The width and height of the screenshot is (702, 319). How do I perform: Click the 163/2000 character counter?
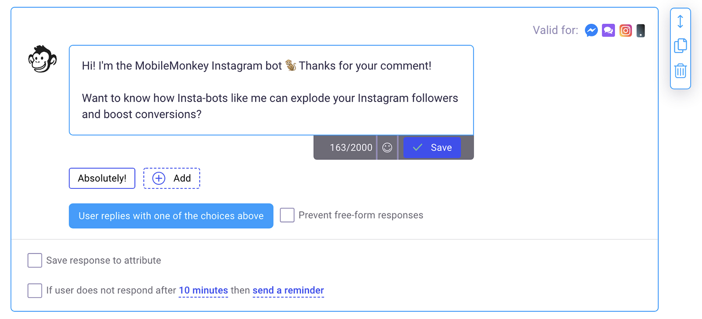[351, 148]
